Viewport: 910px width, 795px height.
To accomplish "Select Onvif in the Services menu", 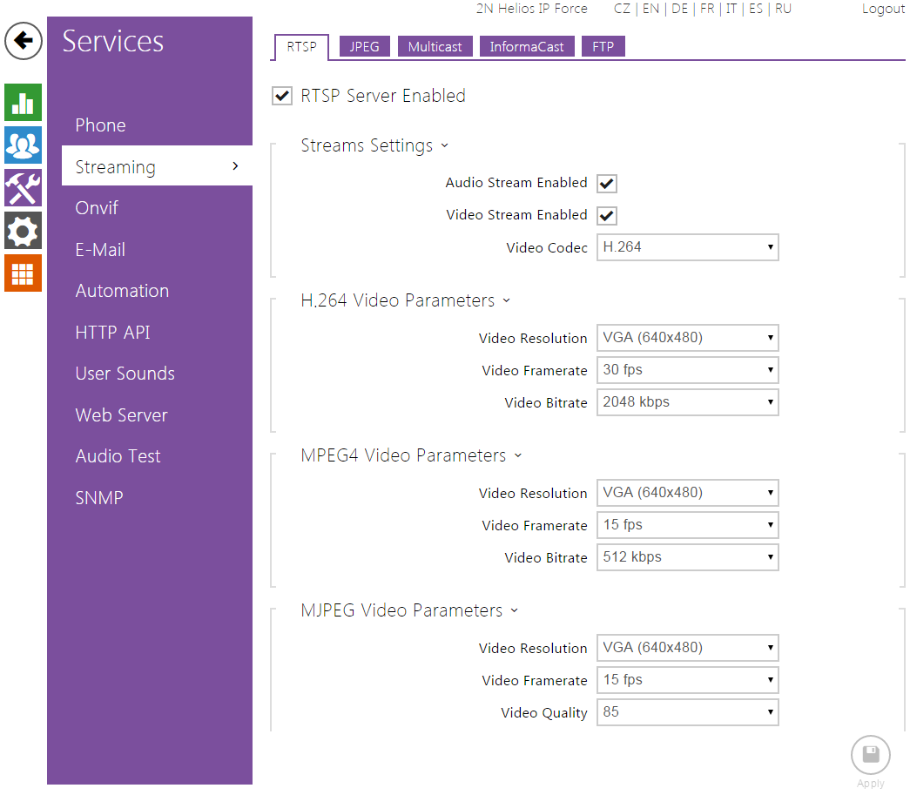I will coord(97,208).
